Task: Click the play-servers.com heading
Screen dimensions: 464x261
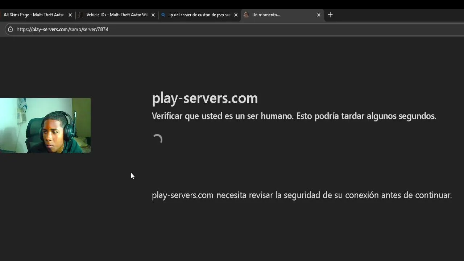Action: 205,98
